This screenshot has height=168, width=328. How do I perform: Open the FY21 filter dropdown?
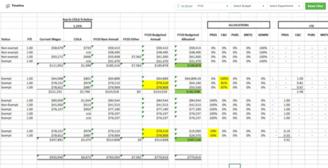point(213,6)
